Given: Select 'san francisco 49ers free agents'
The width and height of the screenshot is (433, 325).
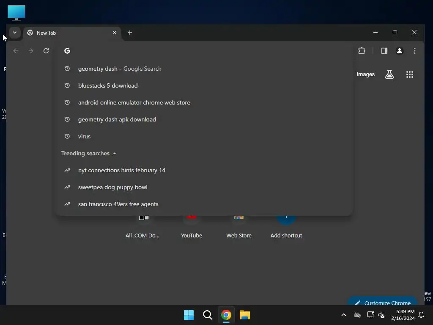Looking at the screenshot, I should pyautogui.click(x=204, y=204).
